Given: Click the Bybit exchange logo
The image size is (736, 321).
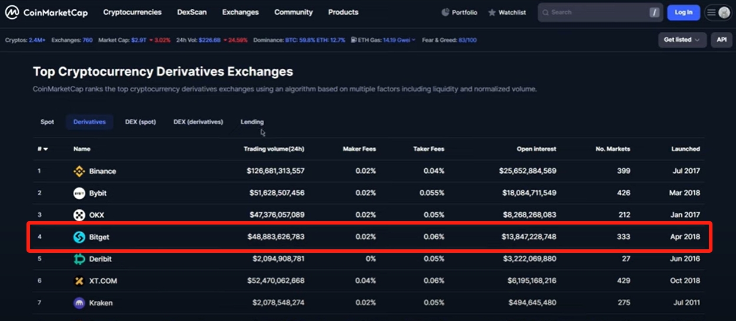Looking at the screenshot, I should [x=79, y=193].
